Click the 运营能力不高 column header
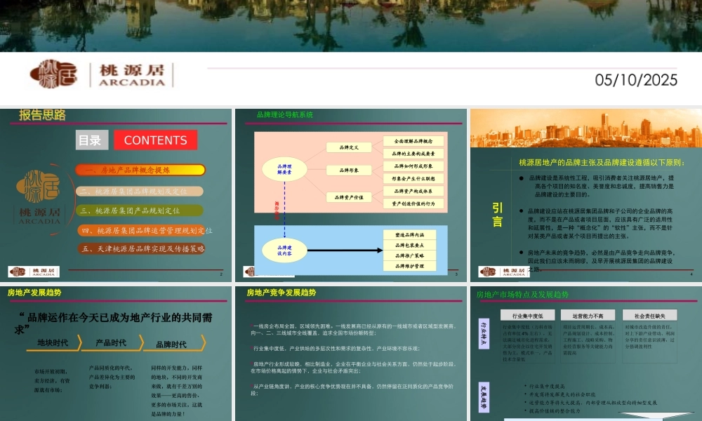 (x=588, y=316)
